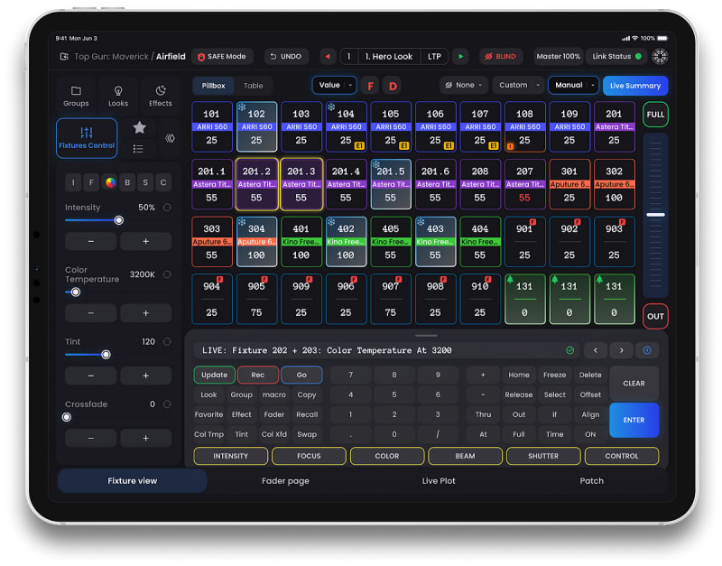Image resolution: width=722 pixels, height=566 pixels.
Task: Open the Groups folder panel
Action: (x=76, y=95)
